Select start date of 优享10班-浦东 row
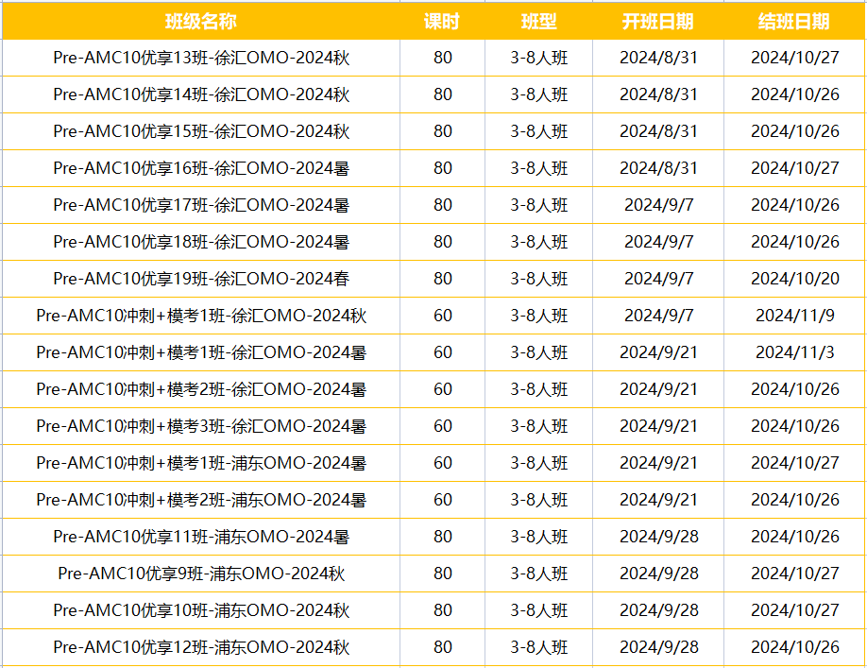This screenshot has height=668, width=867. (658, 610)
